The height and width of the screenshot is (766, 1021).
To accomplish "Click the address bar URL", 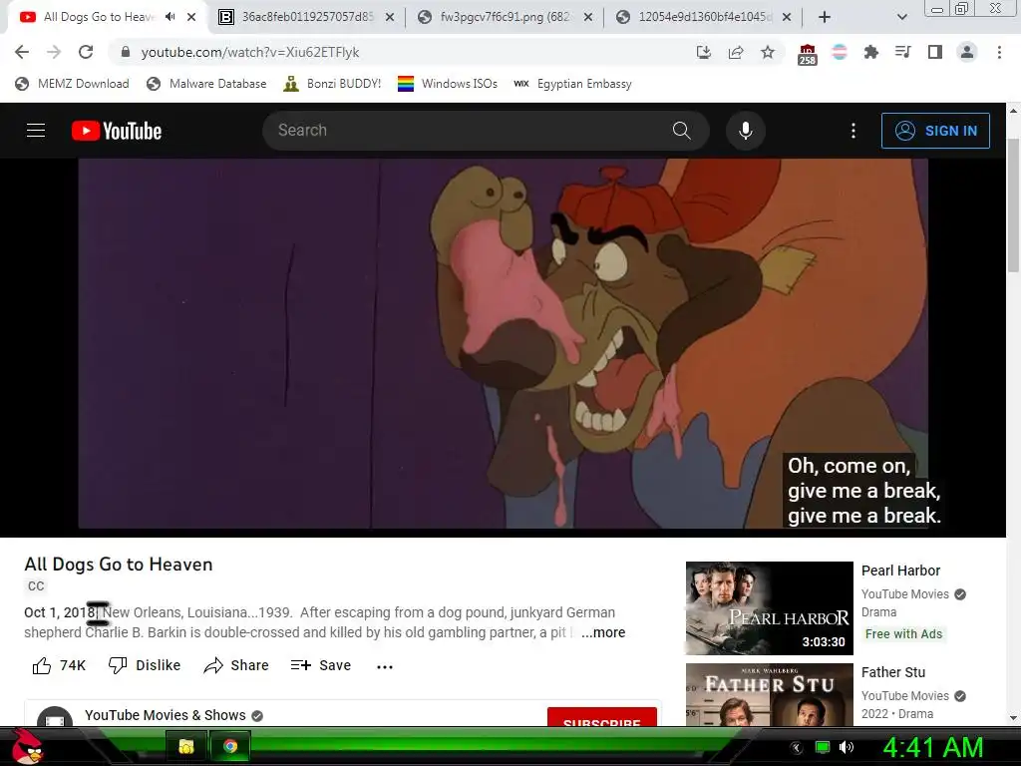I will tap(250, 52).
